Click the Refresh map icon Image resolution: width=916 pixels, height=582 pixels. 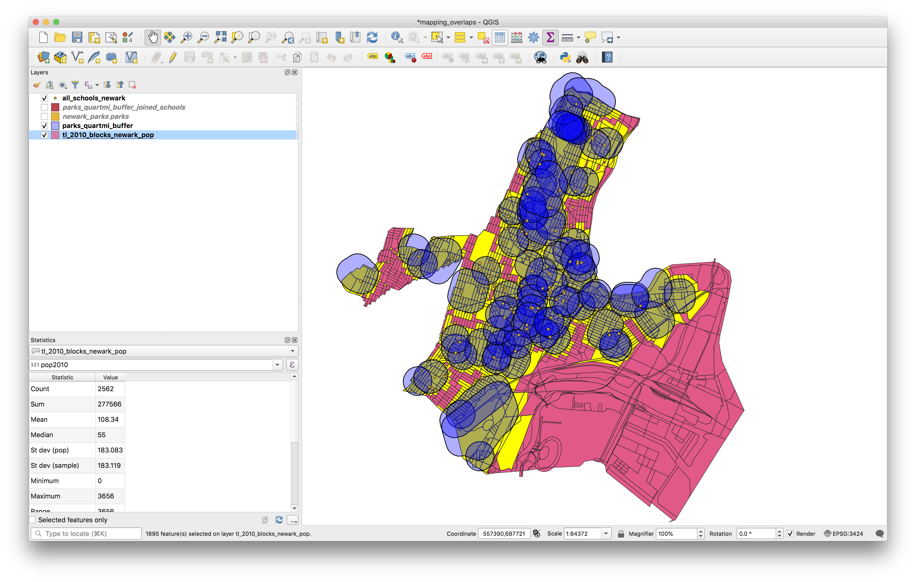(x=372, y=38)
